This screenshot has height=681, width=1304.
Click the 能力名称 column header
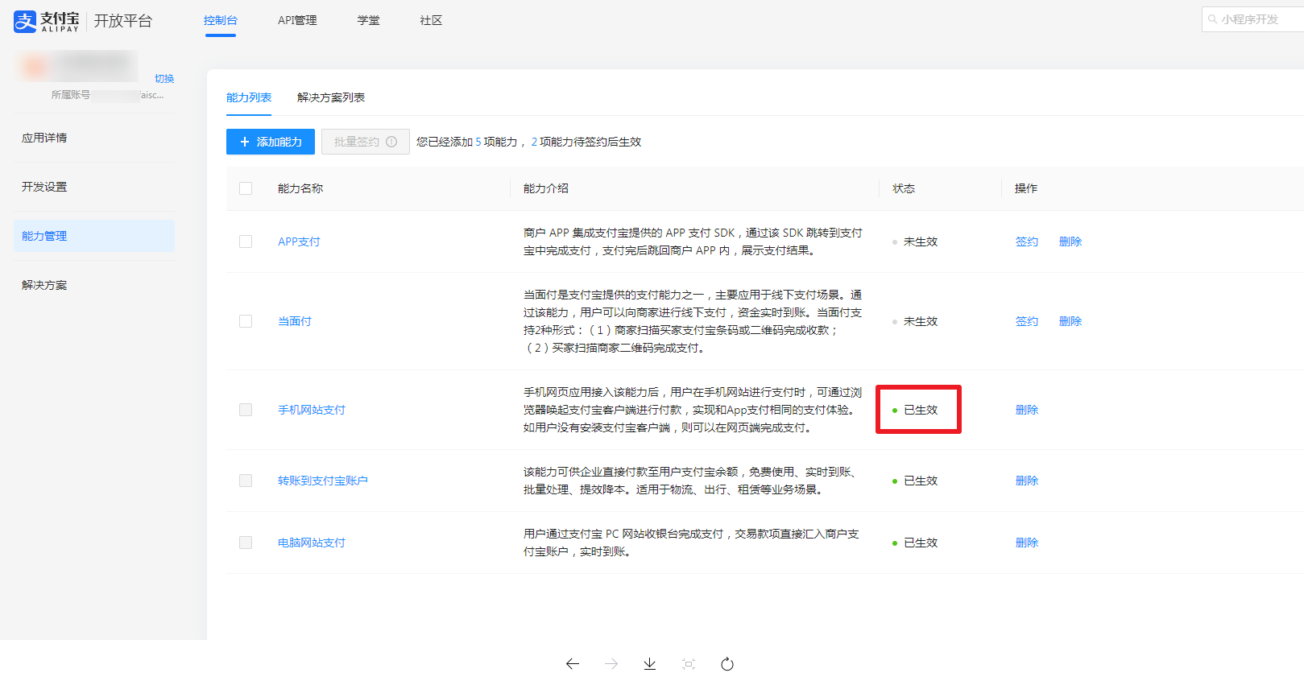coord(300,188)
